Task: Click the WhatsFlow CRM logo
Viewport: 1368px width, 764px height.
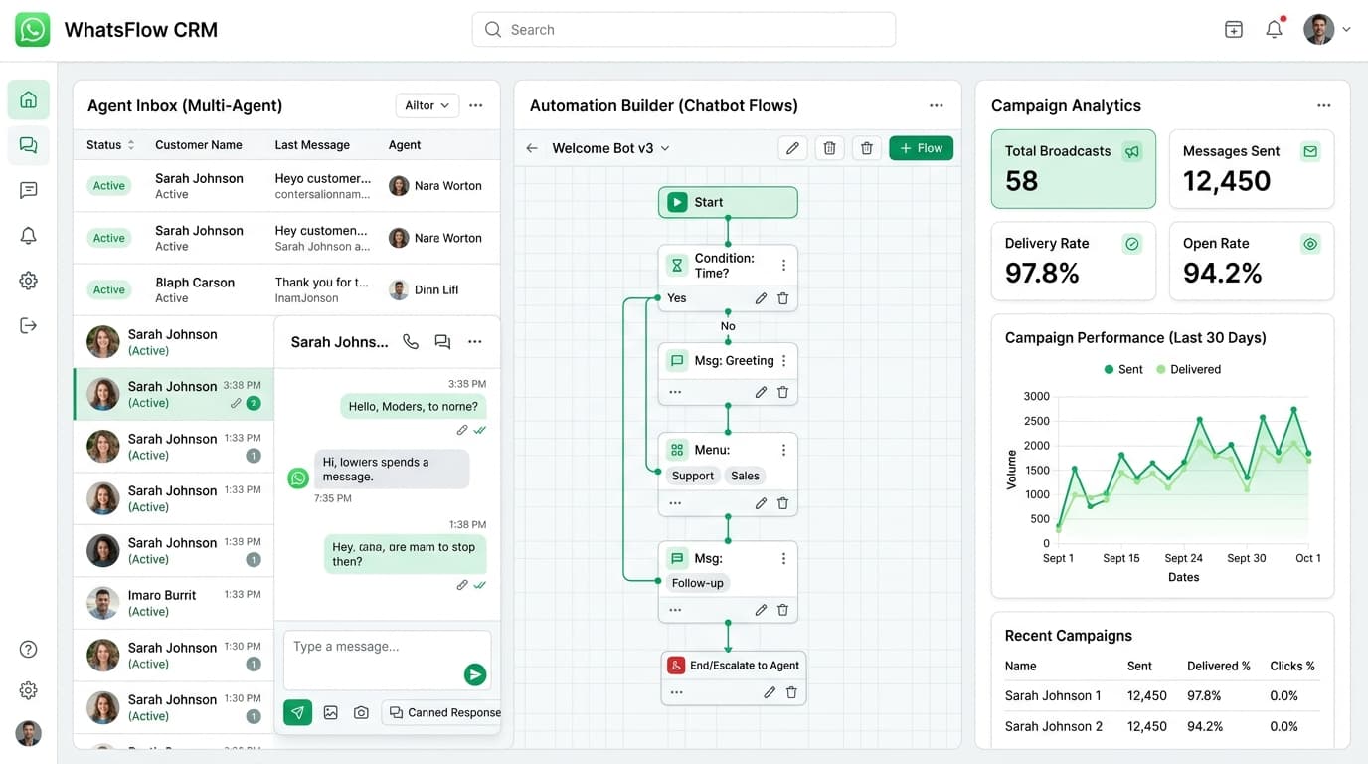Action: point(33,30)
